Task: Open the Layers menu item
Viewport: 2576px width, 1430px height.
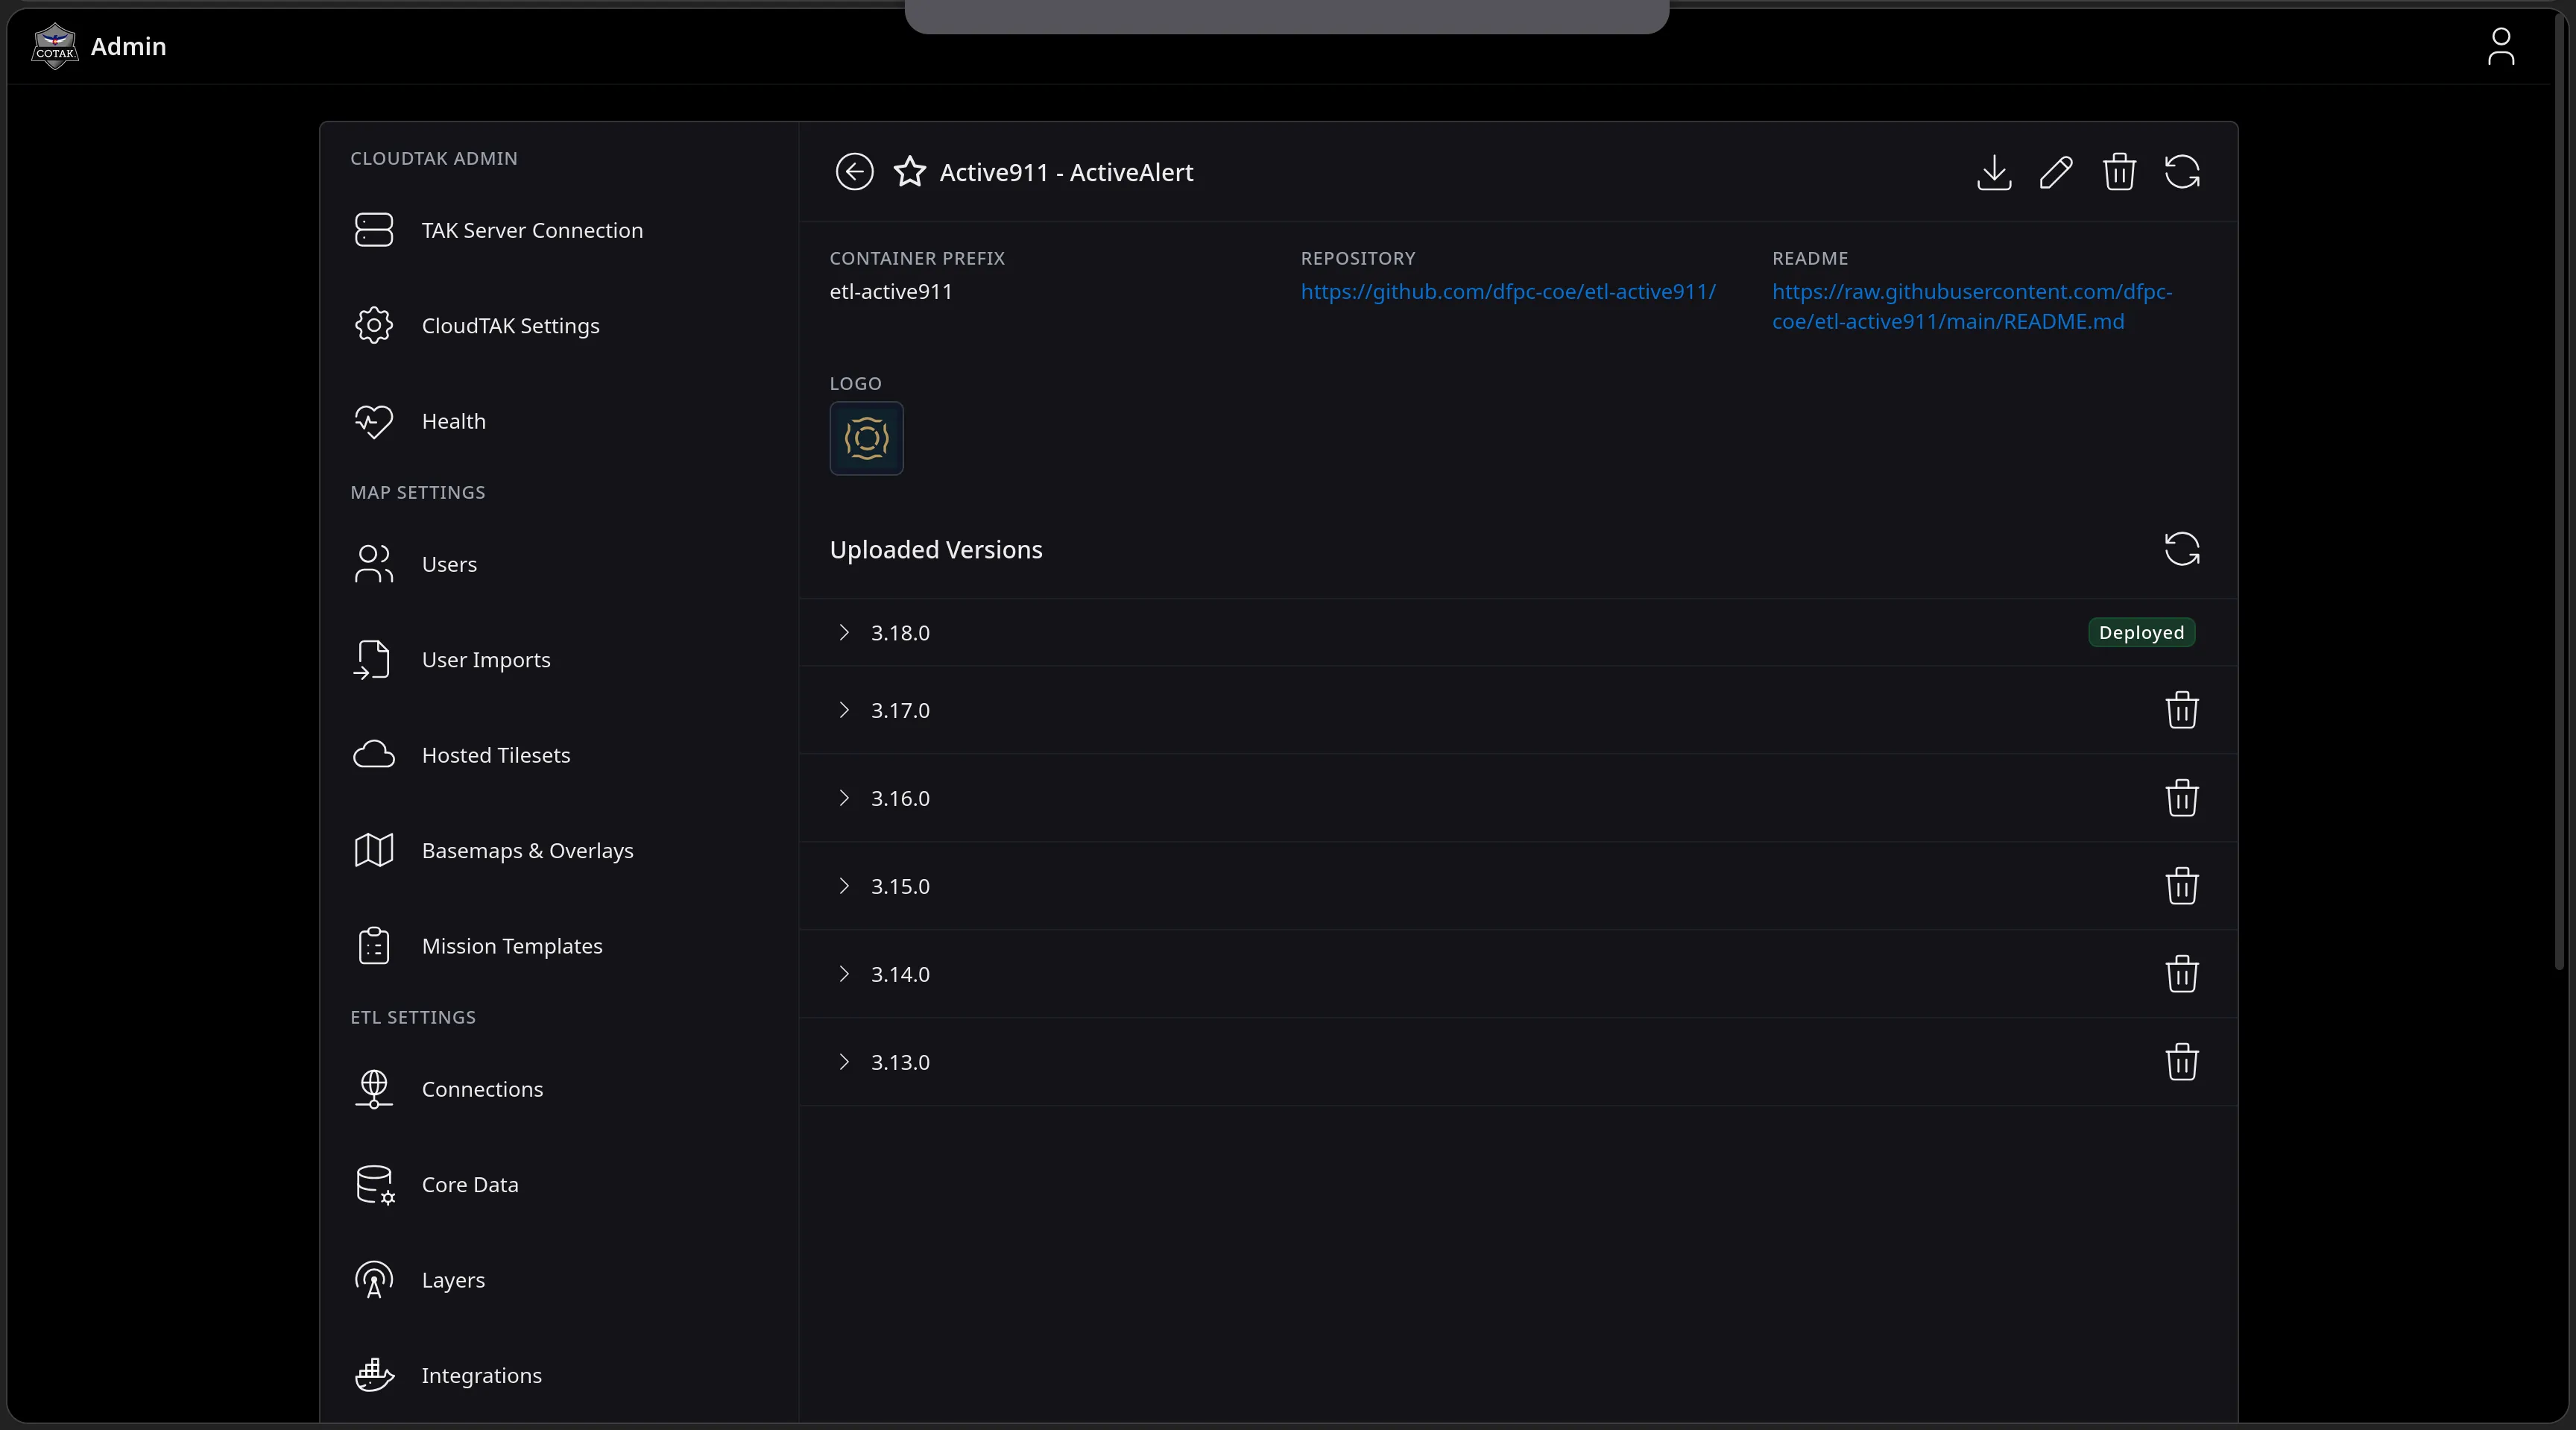Action: point(559,1280)
